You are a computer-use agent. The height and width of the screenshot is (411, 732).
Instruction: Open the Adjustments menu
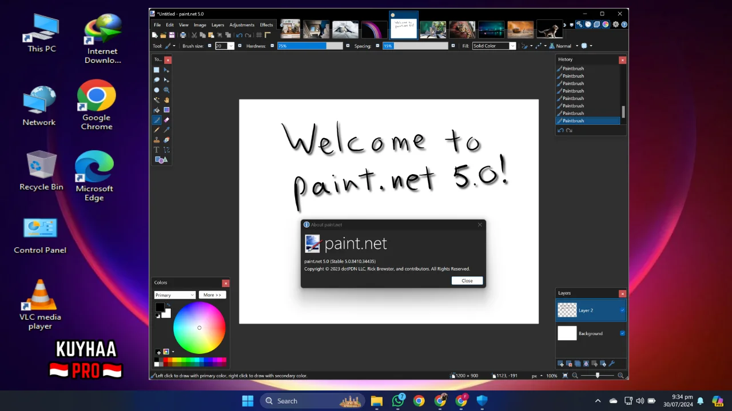point(242,25)
